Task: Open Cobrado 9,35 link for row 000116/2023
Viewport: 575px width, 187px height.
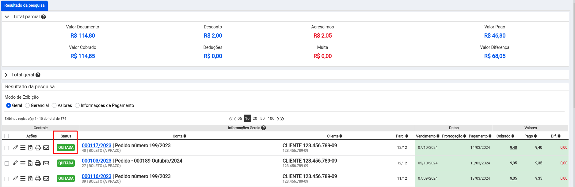Action: [x=513, y=178]
